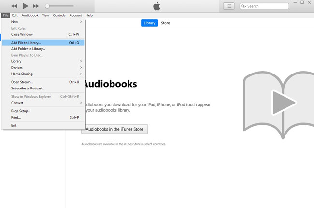Open the Controls menu
This screenshot has width=314, height=208.
[x=59, y=15]
